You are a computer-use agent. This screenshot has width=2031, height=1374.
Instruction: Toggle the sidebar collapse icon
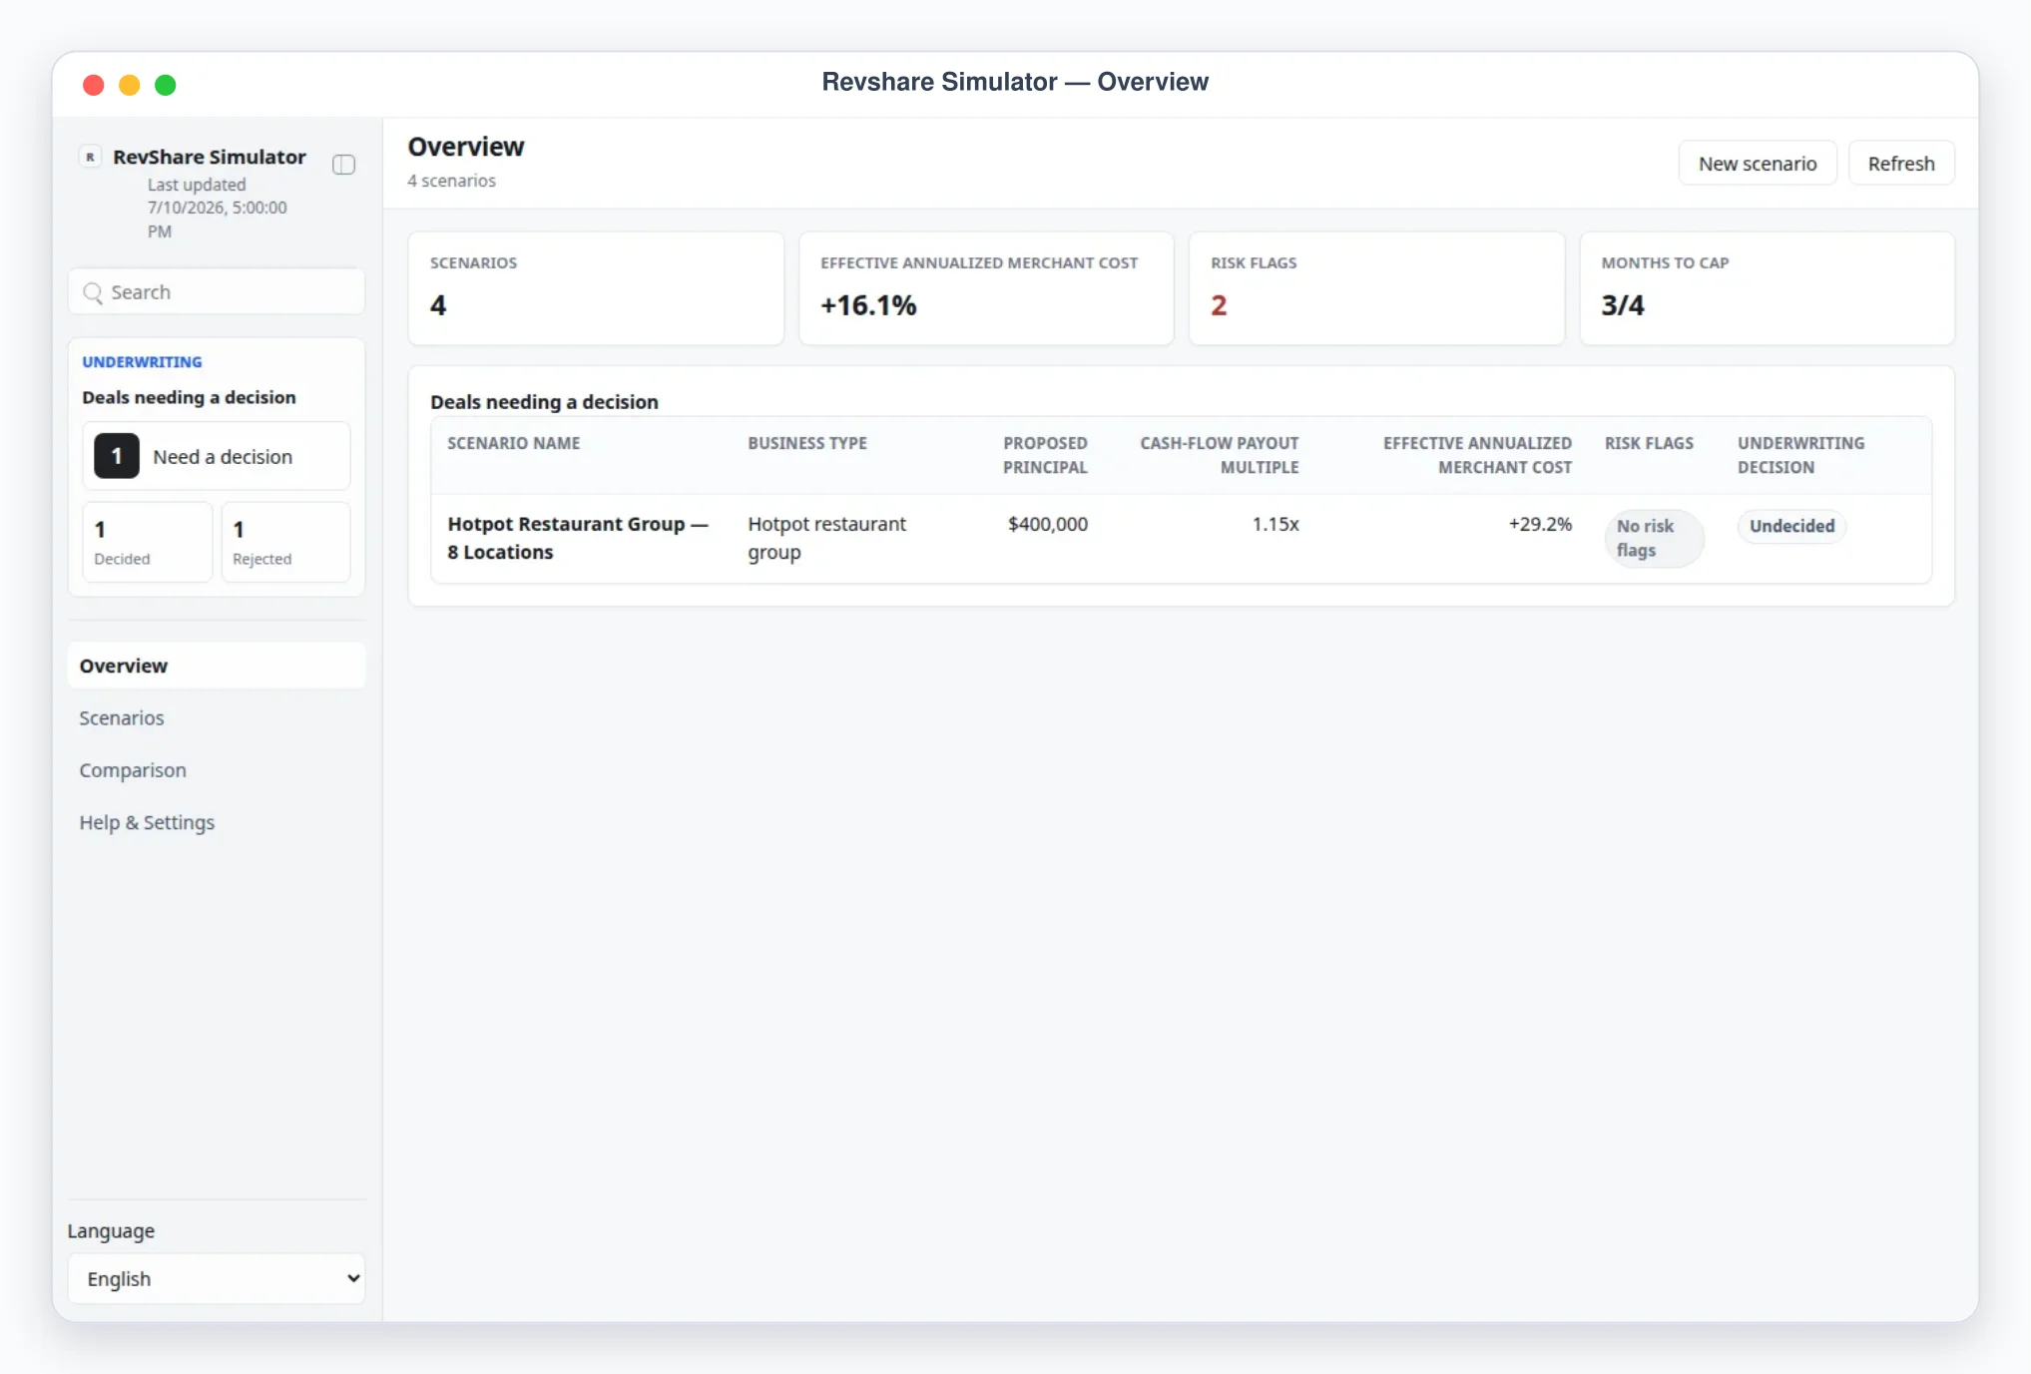coord(343,165)
